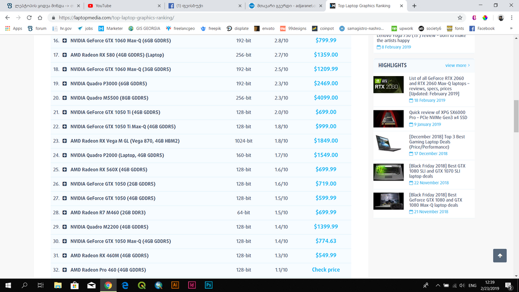The height and width of the screenshot is (292, 519).
Task: Click scroll-to-top arrow button
Action: click(500, 255)
